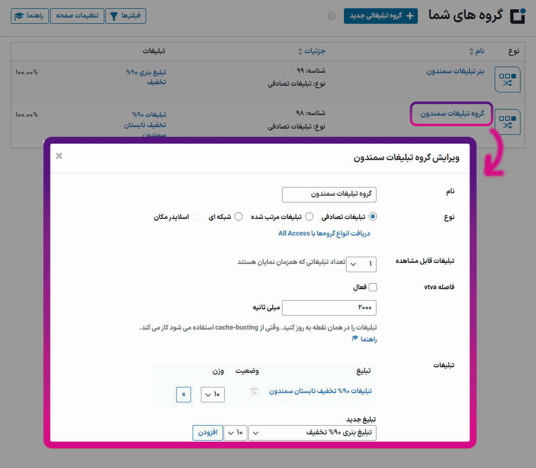Remove ad with the x button

[x=183, y=395]
